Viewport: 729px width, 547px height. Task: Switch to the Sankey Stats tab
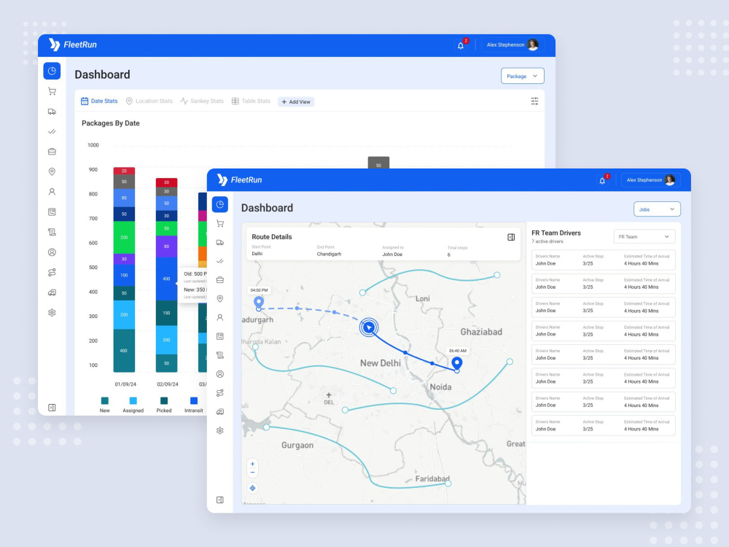[202, 101]
